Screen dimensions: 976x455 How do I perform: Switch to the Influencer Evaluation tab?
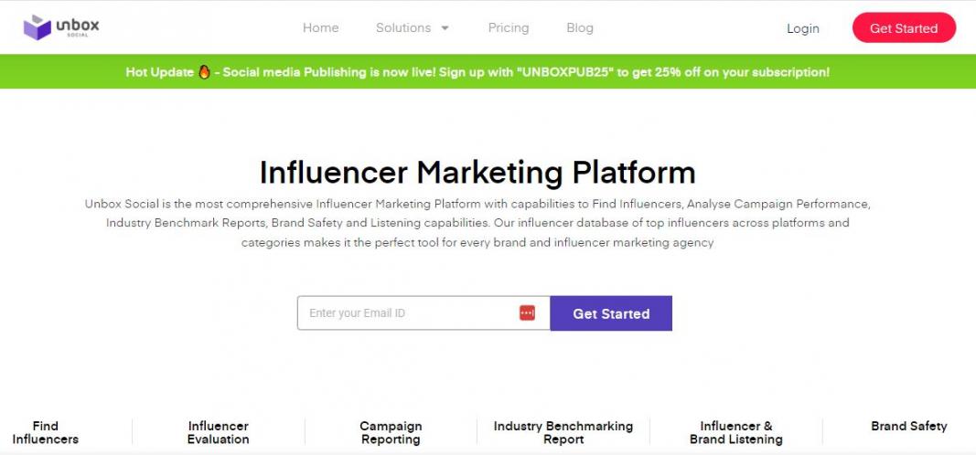(x=218, y=432)
